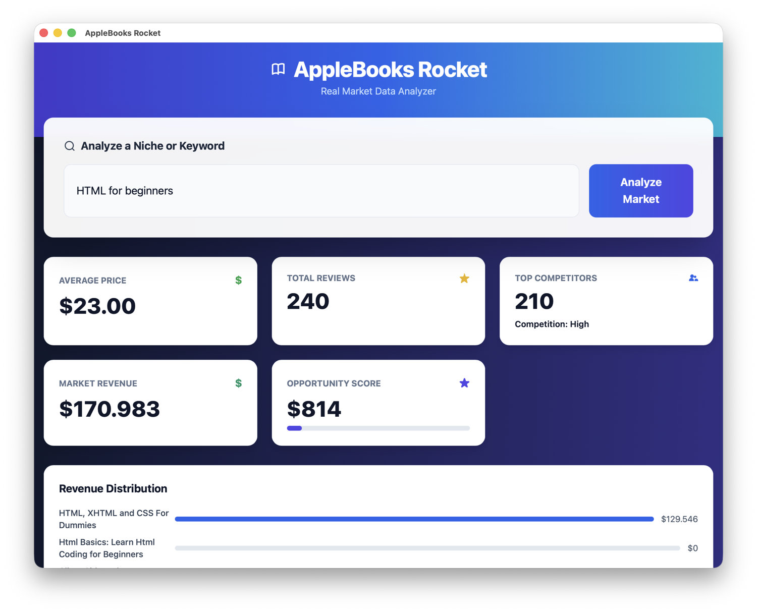Click the purple star in Opportunity Score card
Screen dimensions: 757x613
(464, 383)
